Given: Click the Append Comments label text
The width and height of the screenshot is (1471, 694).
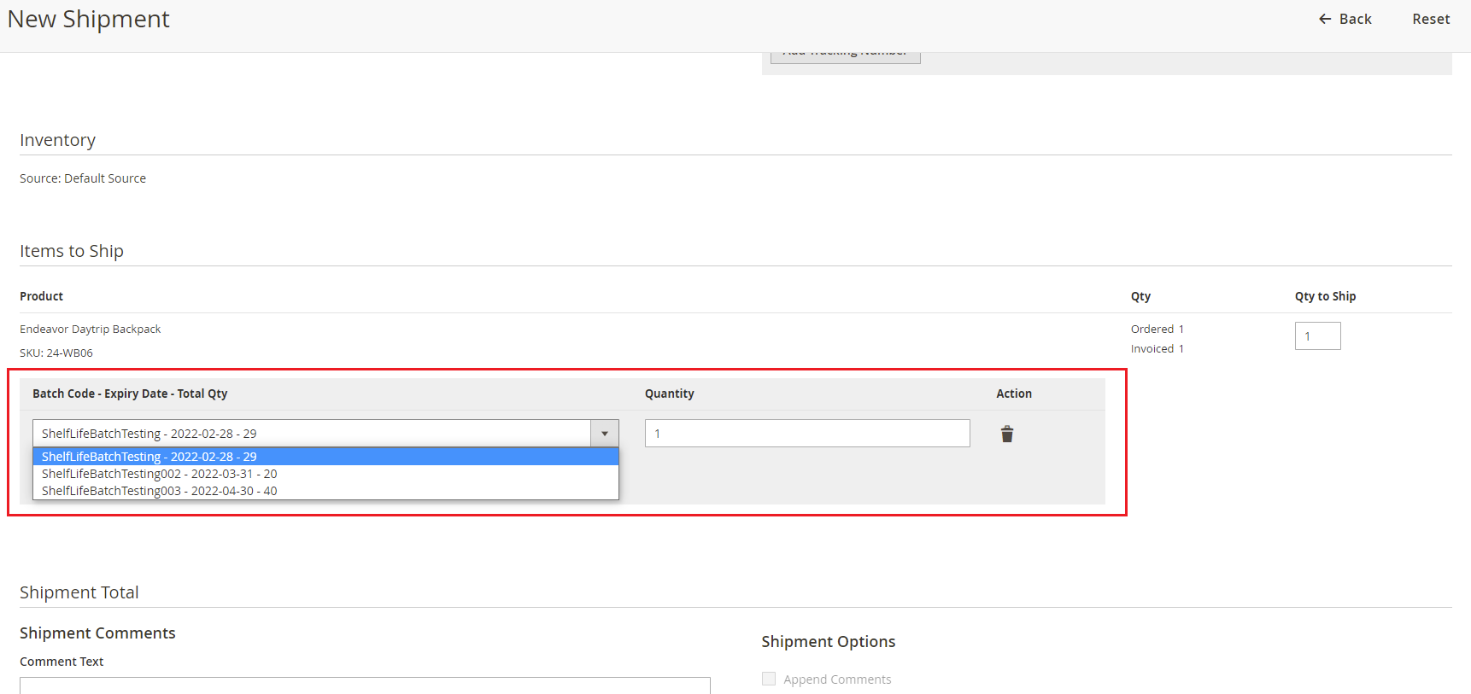Looking at the screenshot, I should point(837,679).
